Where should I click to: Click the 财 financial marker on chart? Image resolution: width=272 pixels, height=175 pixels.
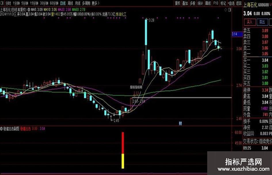180,123
